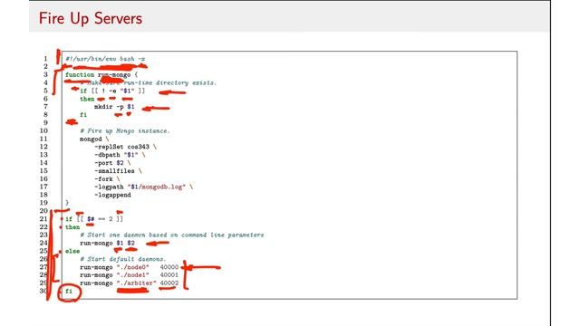The height and width of the screenshot is (326, 580).
Task: Click the port number 40000
Action: (169, 267)
